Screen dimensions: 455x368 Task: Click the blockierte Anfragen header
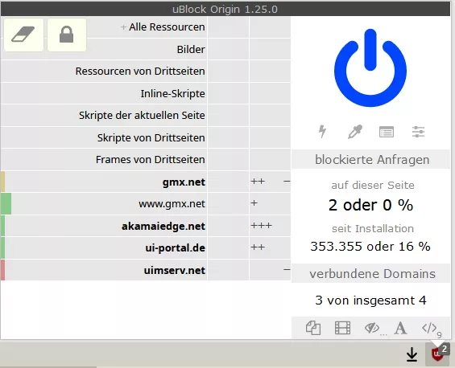tap(371, 160)
